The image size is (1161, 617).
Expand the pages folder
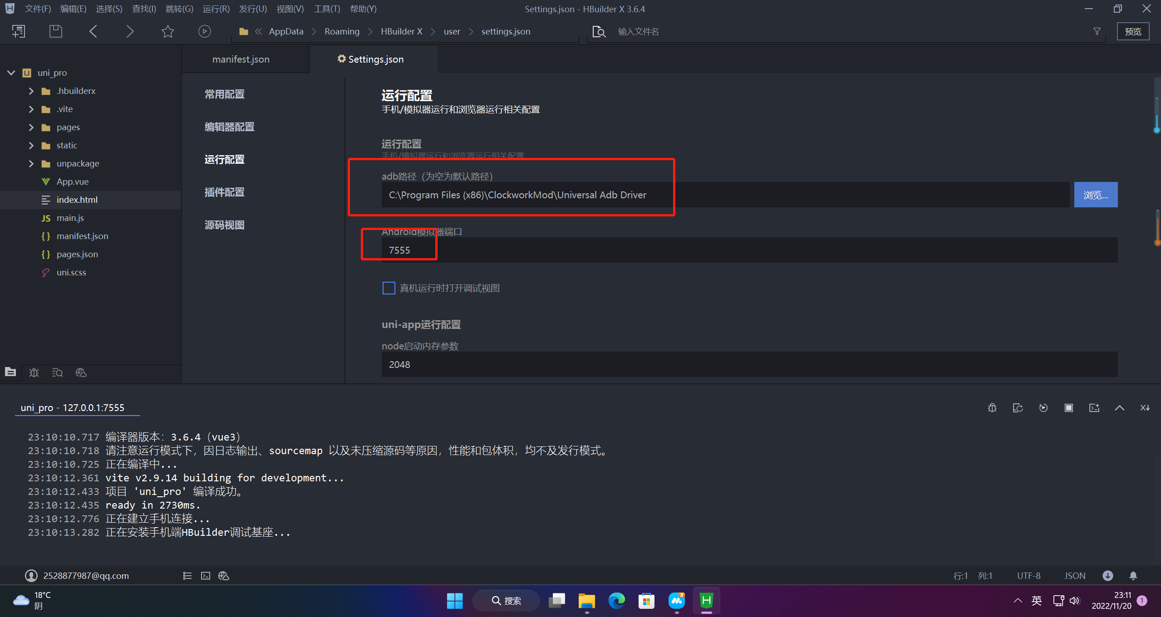(31, 127)
